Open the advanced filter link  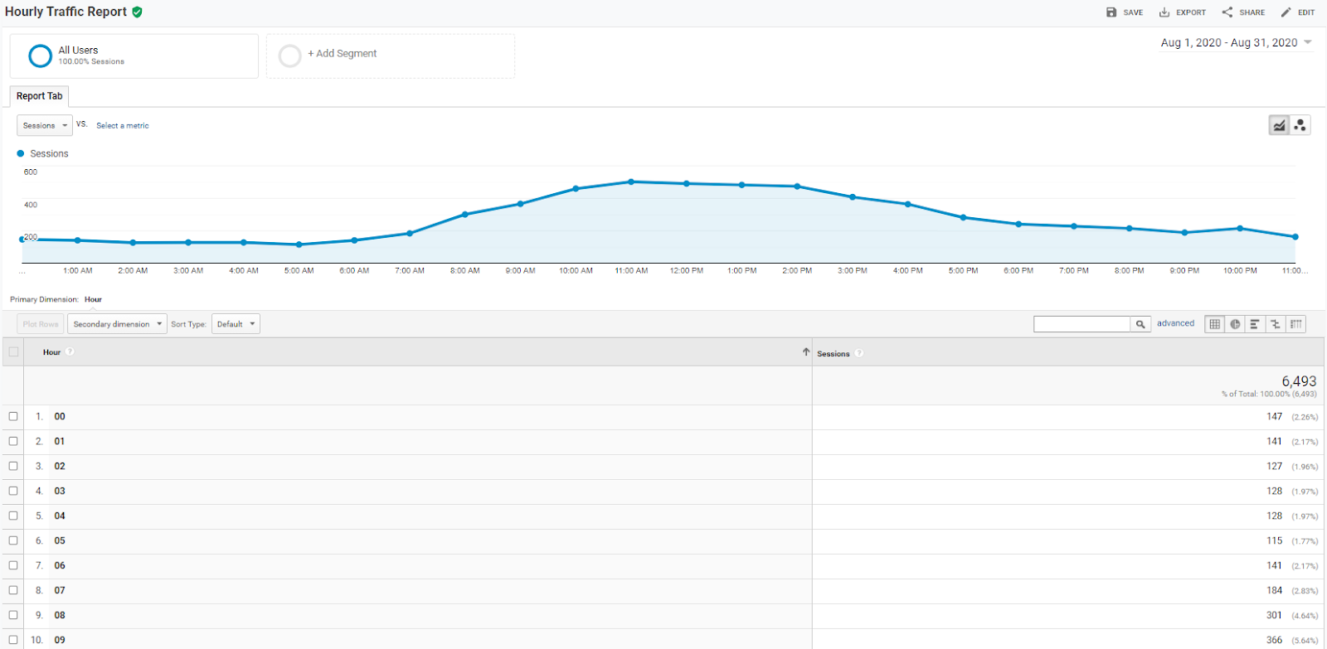coord(1175,323)
